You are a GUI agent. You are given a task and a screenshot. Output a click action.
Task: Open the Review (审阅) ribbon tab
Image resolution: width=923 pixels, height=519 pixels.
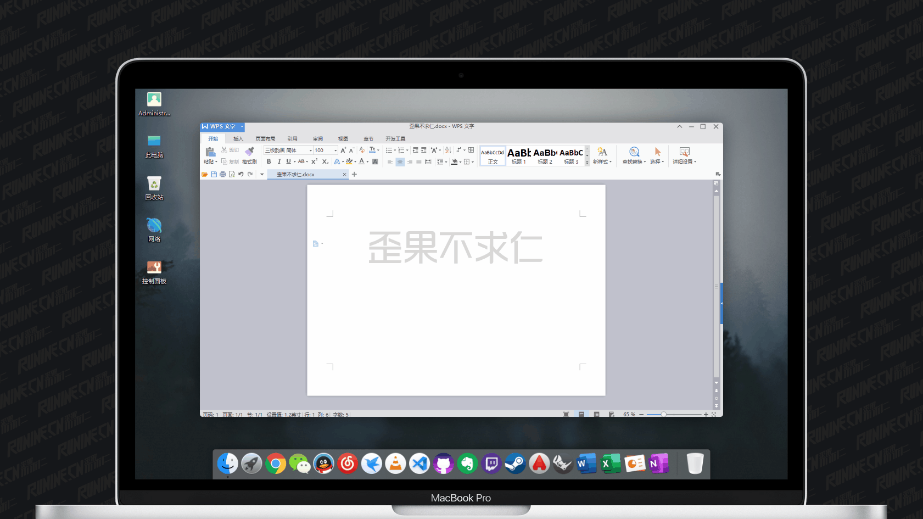[318, 139]
